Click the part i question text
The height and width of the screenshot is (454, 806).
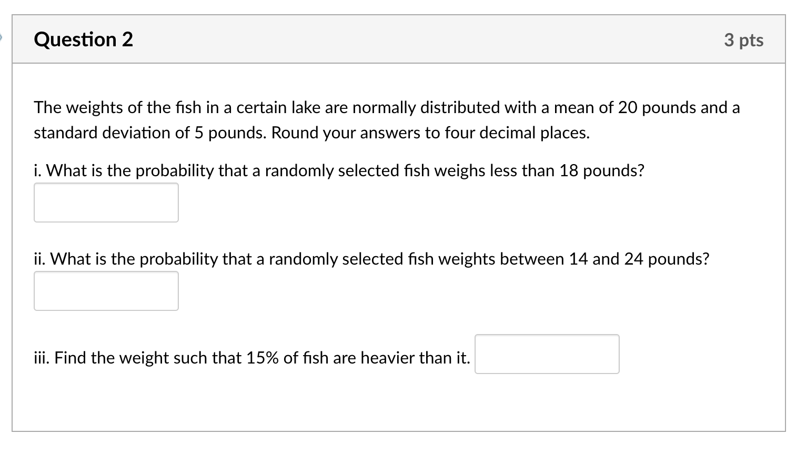pyautogui.click(x=339, y=170)
